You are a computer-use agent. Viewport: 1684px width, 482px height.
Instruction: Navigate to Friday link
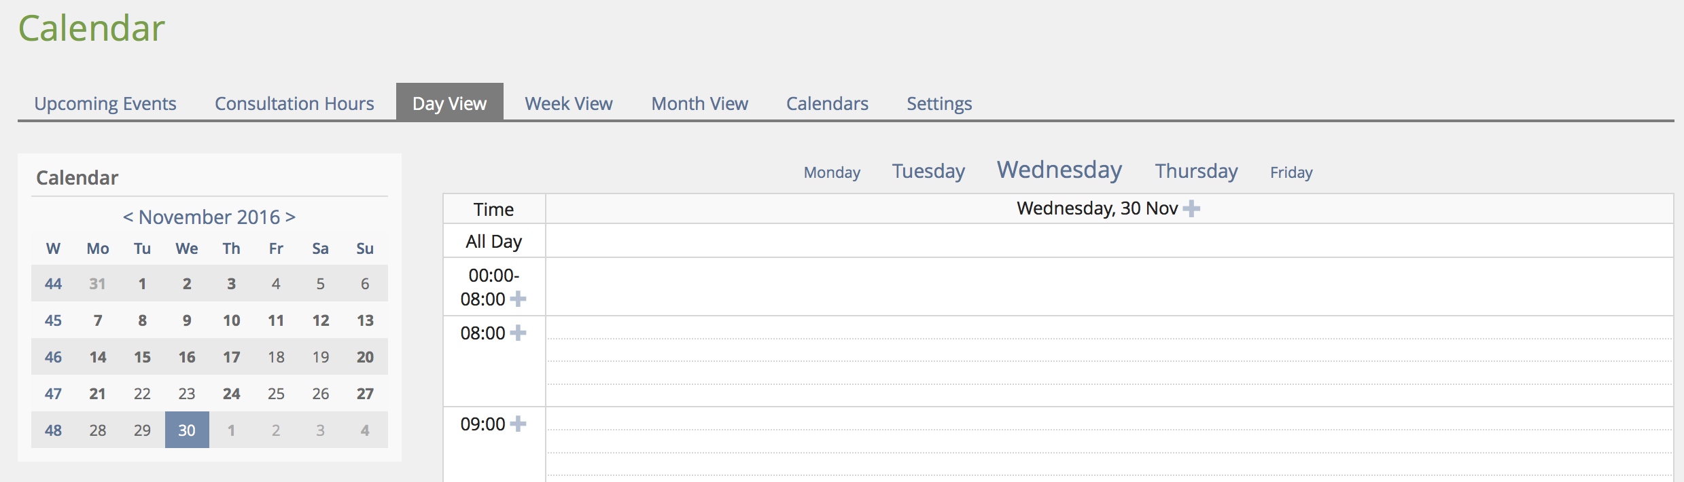(1291, 172)
